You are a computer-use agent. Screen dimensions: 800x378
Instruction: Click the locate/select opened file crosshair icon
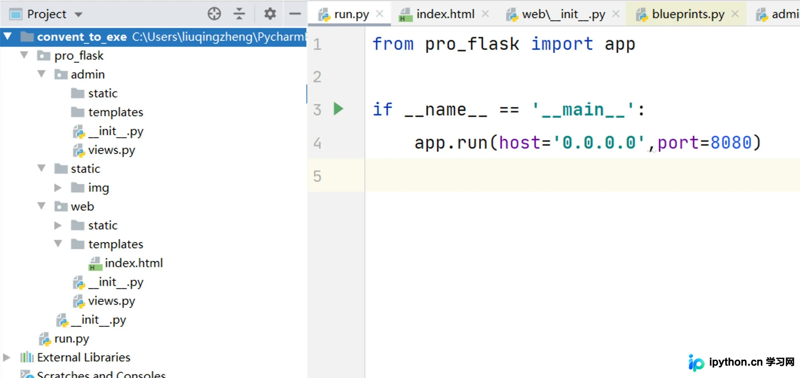coord(214,14)
